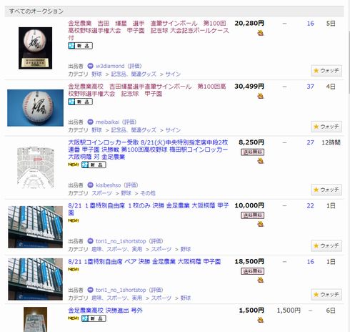This screenshot has width=350, height=332.
Task: Click the seller rating icon beside w3diamond
Action: 90,66
